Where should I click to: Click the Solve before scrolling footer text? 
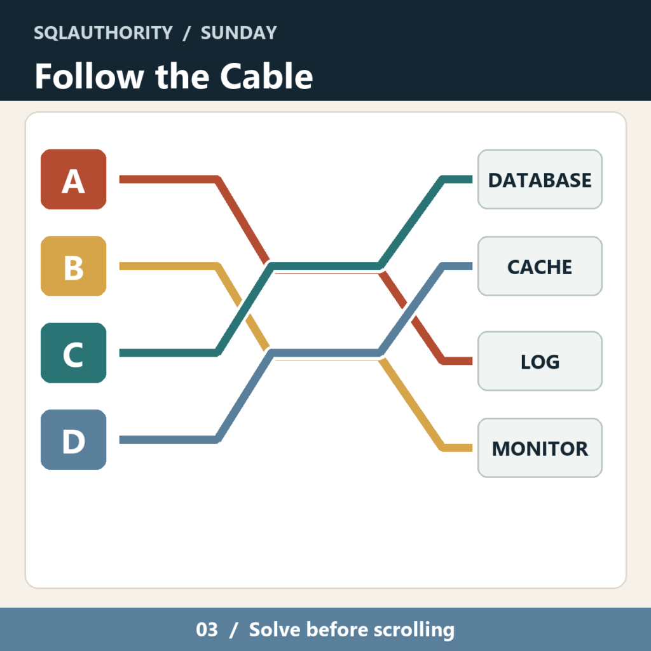[352, 629]
